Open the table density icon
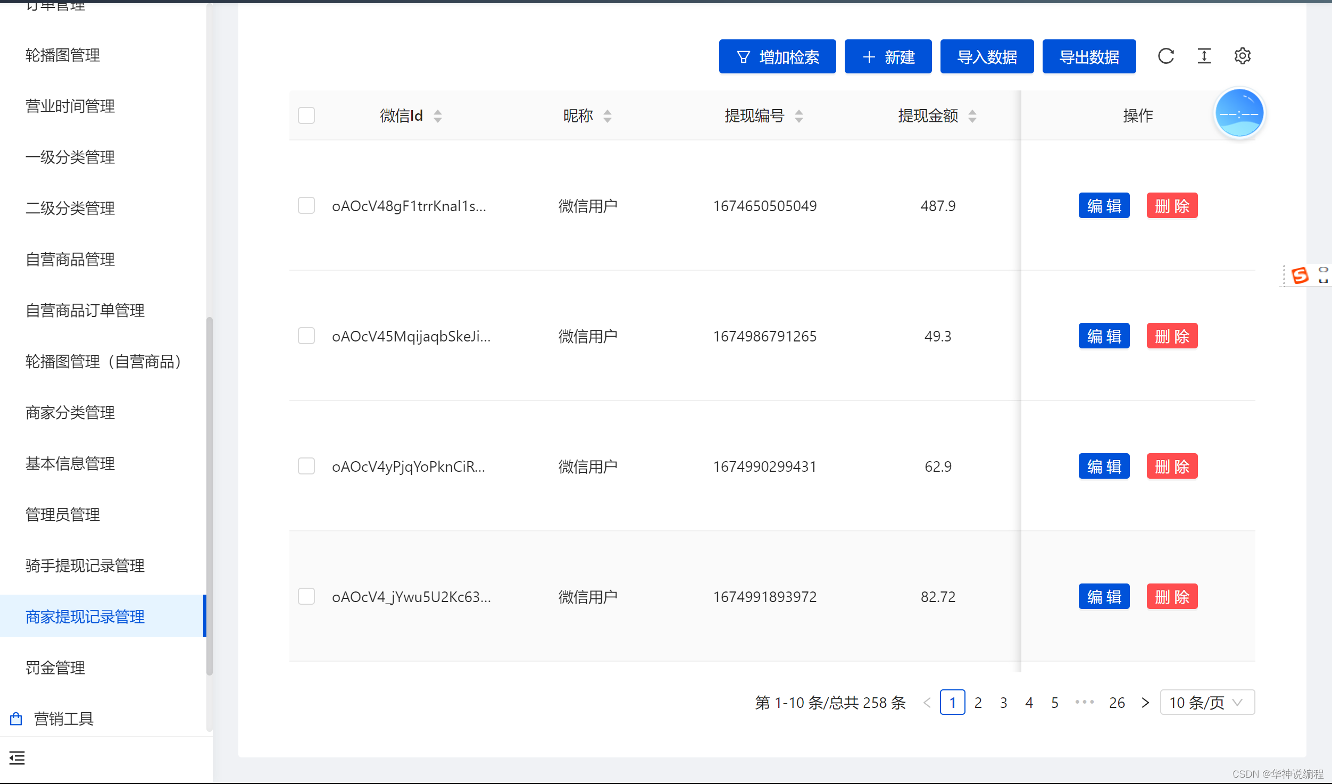The image size is (1332, 784). (1204, 56)
